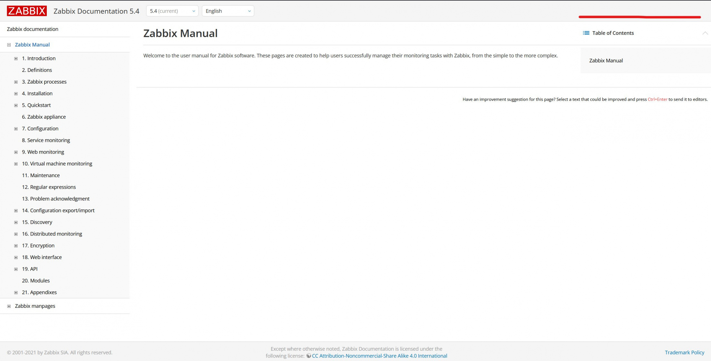711x361 pixels.
Task: Expand the 19. API section
Action: coord(16,269)
